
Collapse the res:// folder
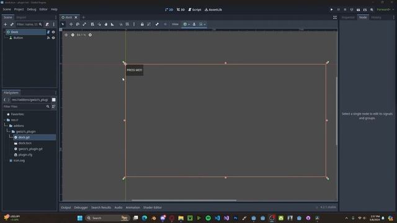(x=5, y=120)
